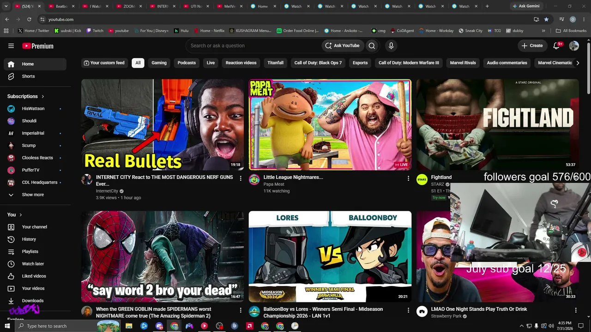Click the magnifying glass search button

pyautogui.click(x=372, y=46)
